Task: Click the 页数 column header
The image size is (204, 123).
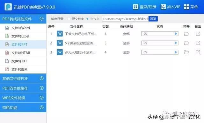Action: 106,26
